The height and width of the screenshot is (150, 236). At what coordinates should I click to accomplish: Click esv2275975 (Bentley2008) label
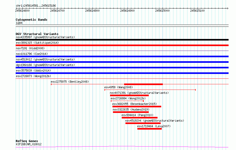click(x=70, y=82)
